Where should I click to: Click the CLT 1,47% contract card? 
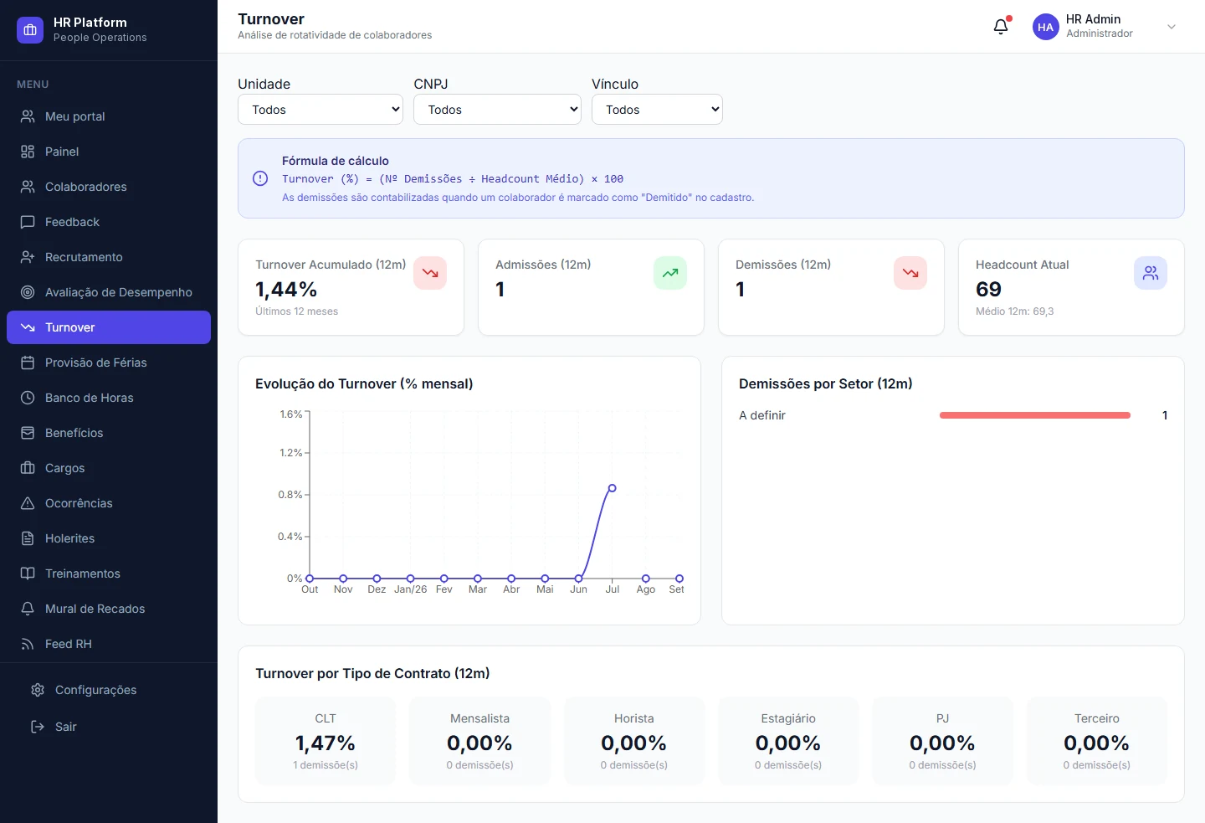point(326,741)
